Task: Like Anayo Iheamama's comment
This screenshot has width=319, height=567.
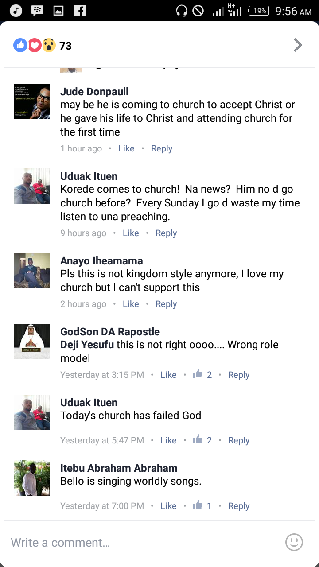Action: pyautogui.click(x=131, y=304)
